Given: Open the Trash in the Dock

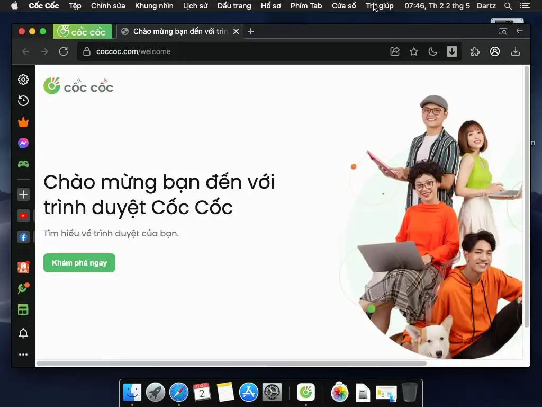Looking at the screenshot, I should [410, 392].
